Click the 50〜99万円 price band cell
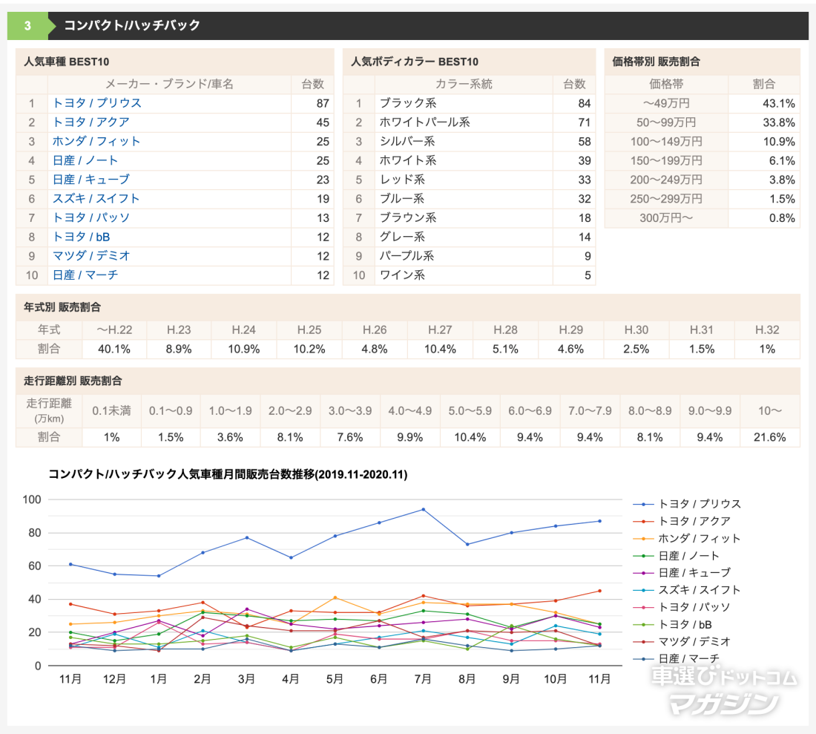 tap(666, 122)
